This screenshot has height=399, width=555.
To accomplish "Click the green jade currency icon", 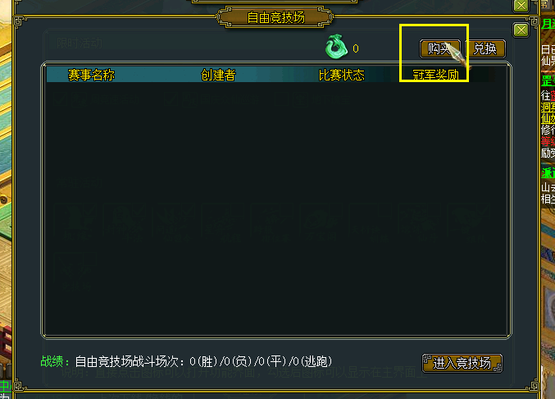I will click(335, 47).
